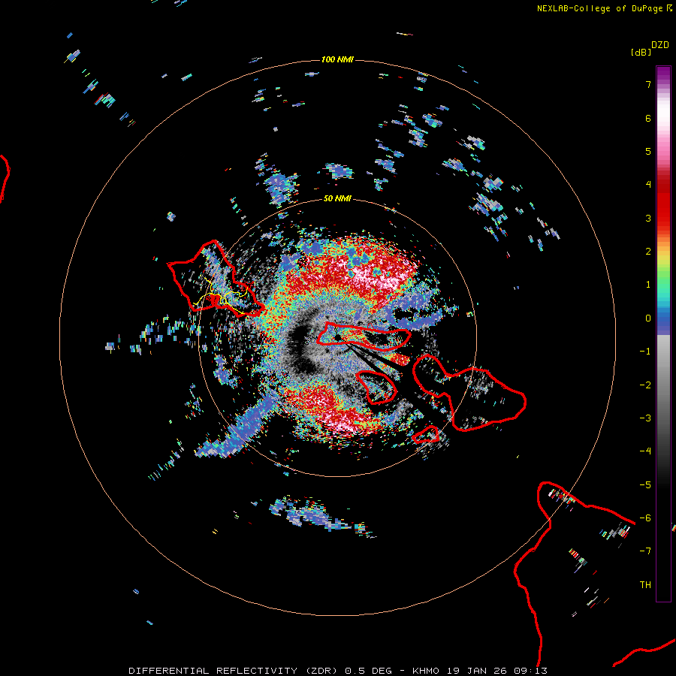Click the 1 value on the color scale

pyautogui.click(x=648, y=285)
